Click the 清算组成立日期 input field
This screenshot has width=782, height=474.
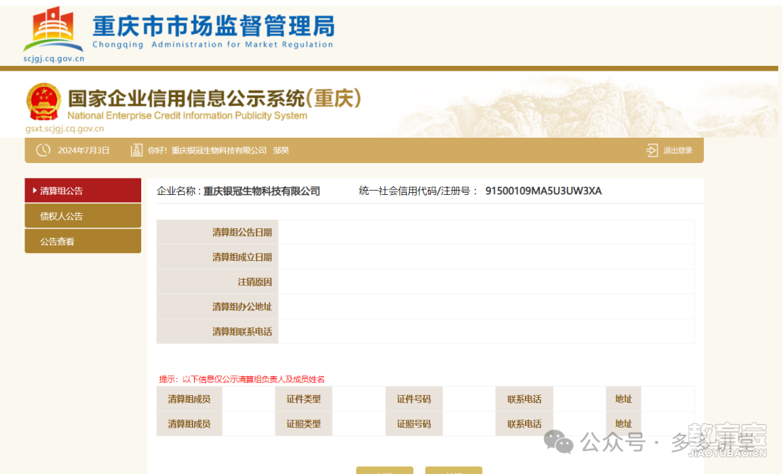(486, 257)
